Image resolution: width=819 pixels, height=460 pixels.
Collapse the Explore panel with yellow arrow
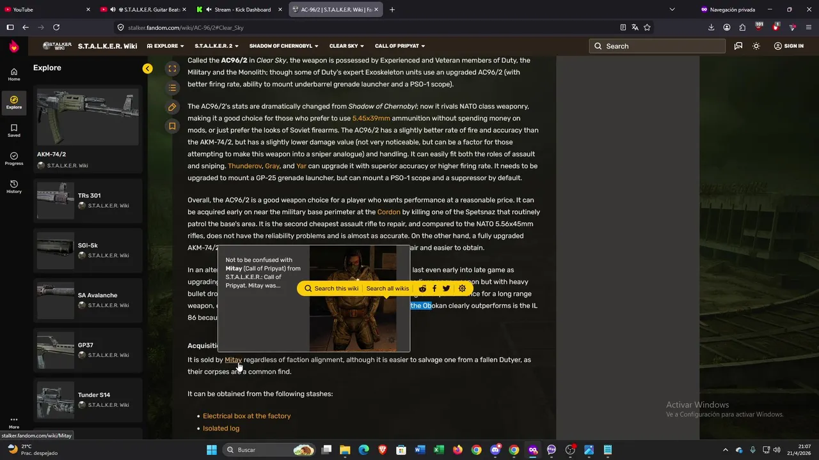pos(148,68)
